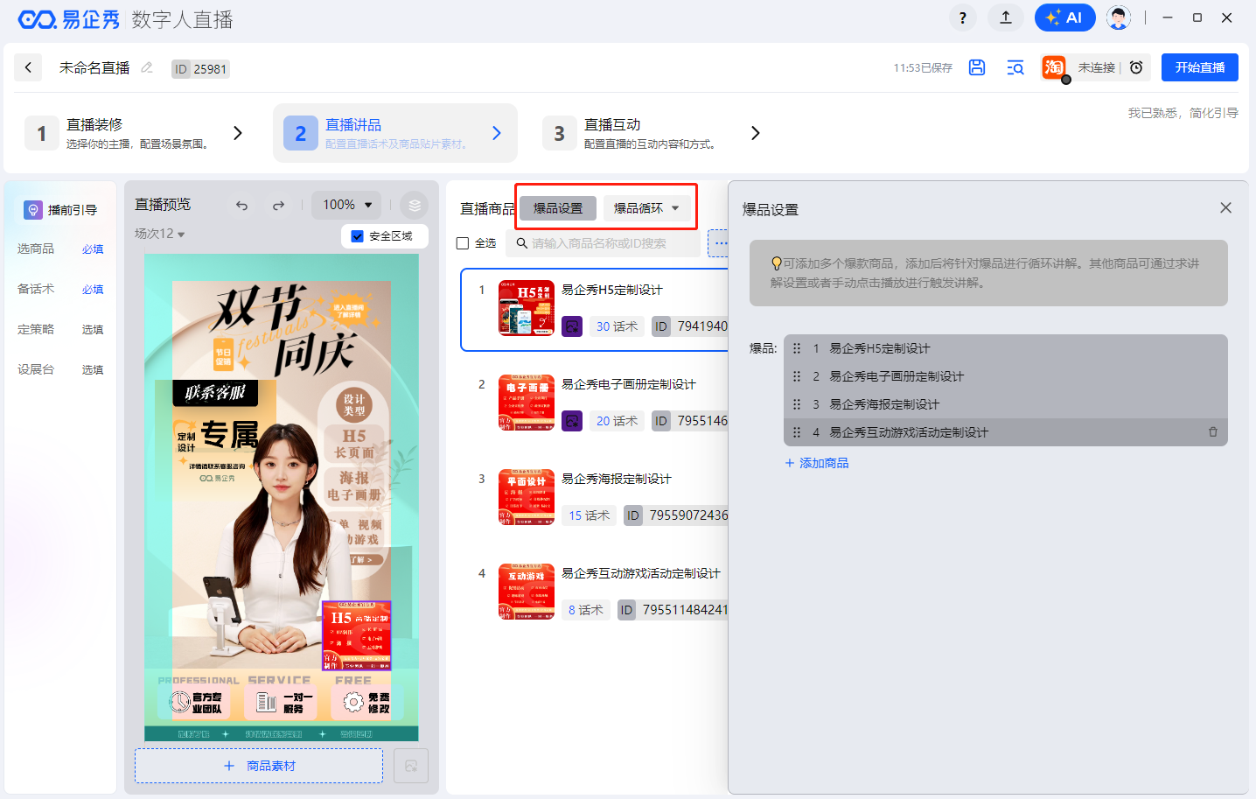Switch to step 3 直播互动
This screenshot has height=799, width=1256.
[654, 133]
